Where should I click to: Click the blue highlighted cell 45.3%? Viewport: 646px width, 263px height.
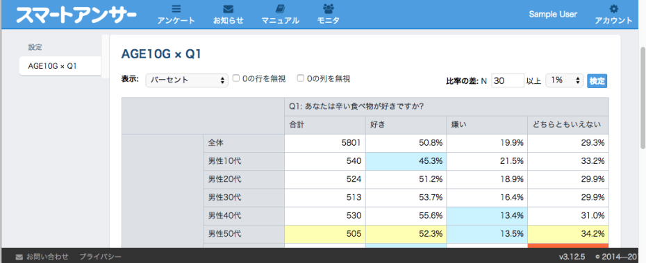coord(406,161)
